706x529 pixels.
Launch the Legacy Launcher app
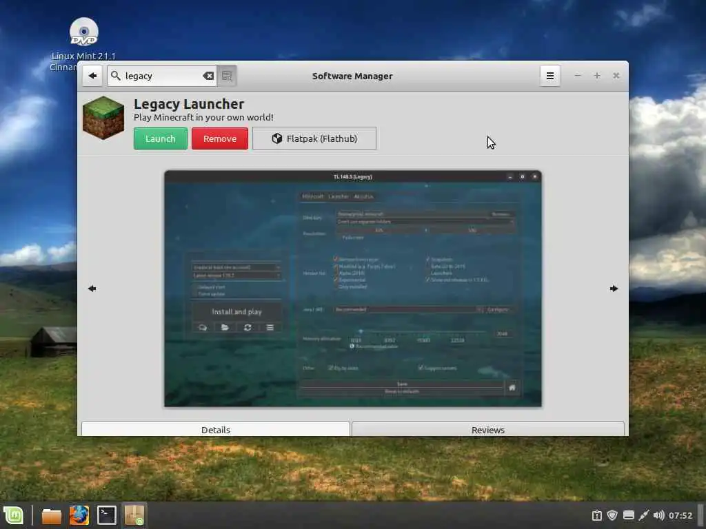click(160, 138)
